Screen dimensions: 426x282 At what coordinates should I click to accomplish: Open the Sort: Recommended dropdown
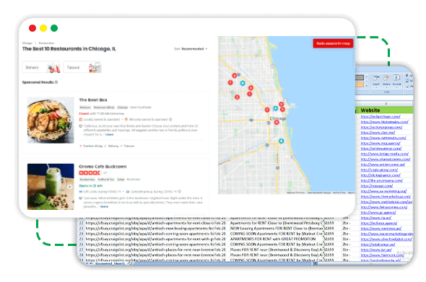pos(191,49)
